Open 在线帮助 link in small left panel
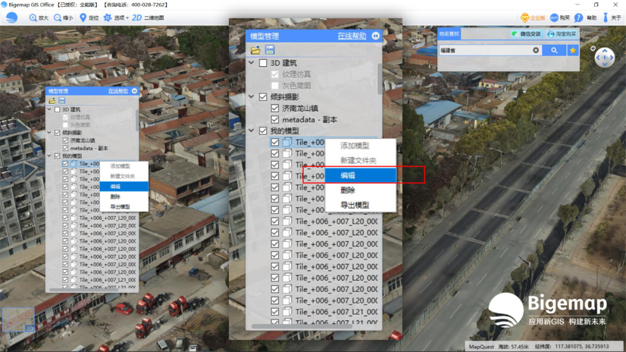Viewport: 626px width, 352px height. [x=118, y=91]
